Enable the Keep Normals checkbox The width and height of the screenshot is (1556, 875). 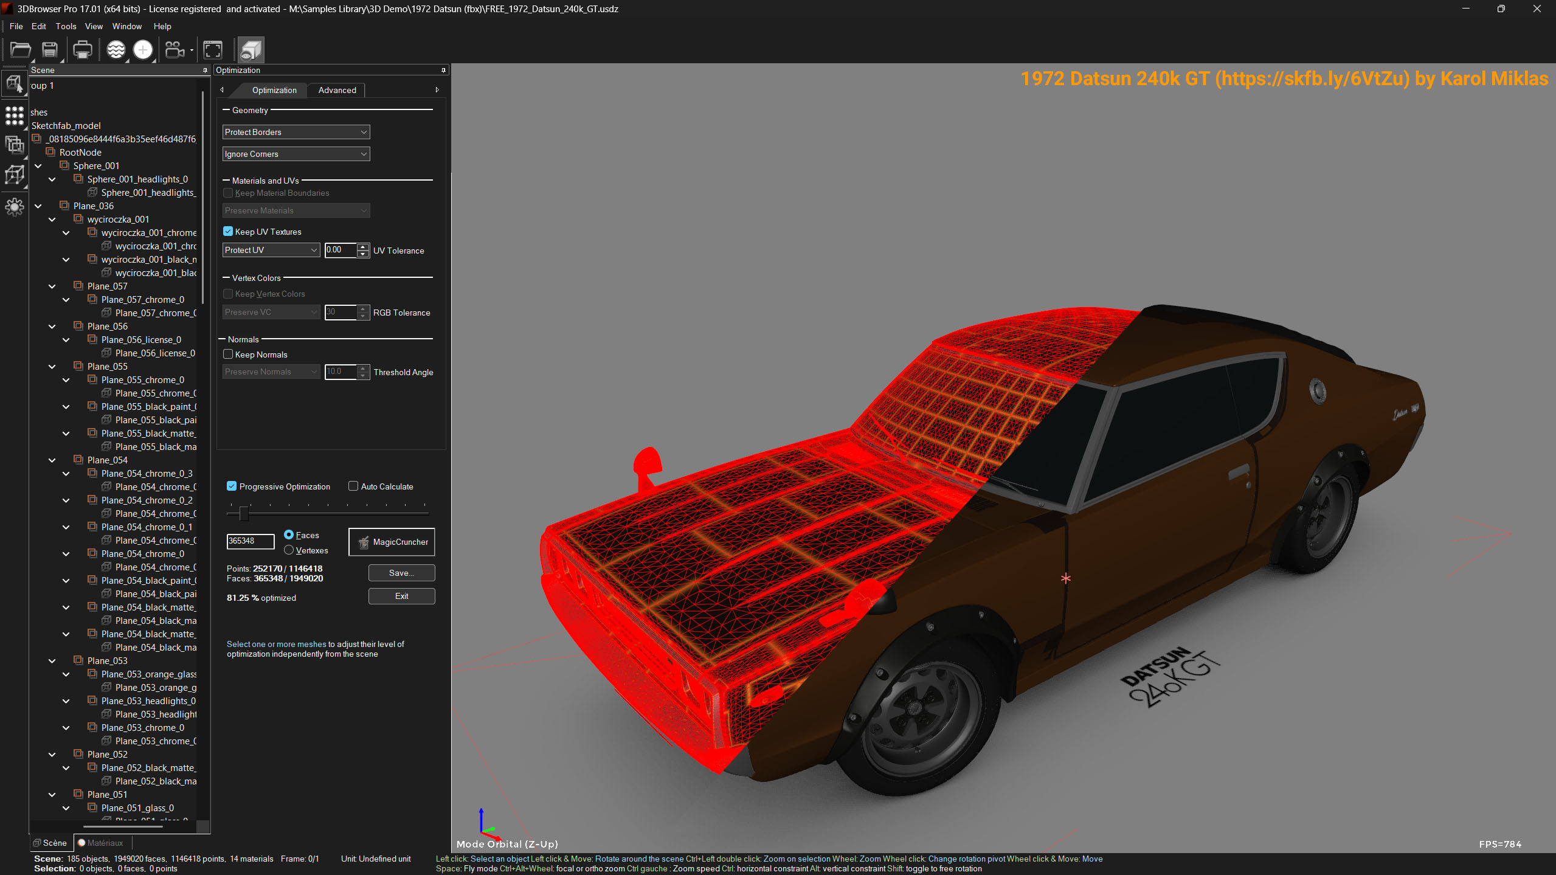pyautogui.click(x=229, y=354)
